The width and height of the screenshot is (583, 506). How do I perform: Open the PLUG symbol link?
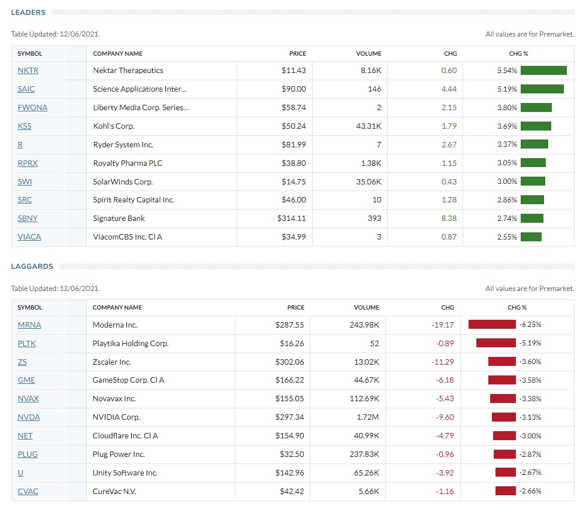pyautogui.click(x=28, y=455)
